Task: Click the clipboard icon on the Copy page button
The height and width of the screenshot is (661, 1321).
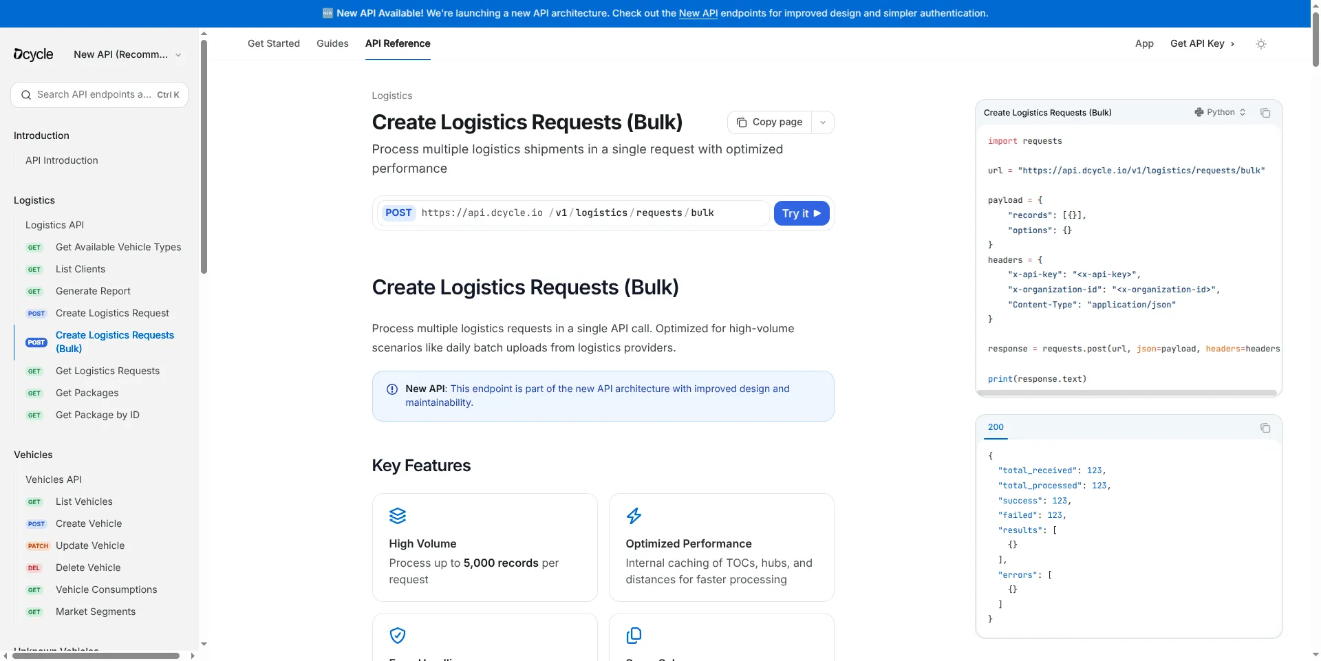Action: (742, 122)
